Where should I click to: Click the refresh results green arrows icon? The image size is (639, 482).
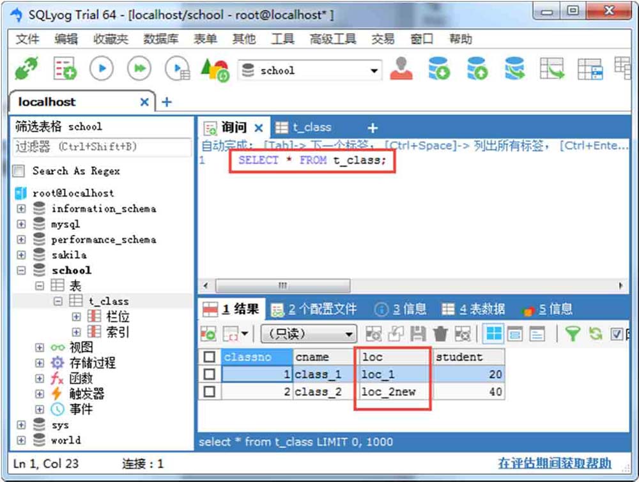click(596, 334)
